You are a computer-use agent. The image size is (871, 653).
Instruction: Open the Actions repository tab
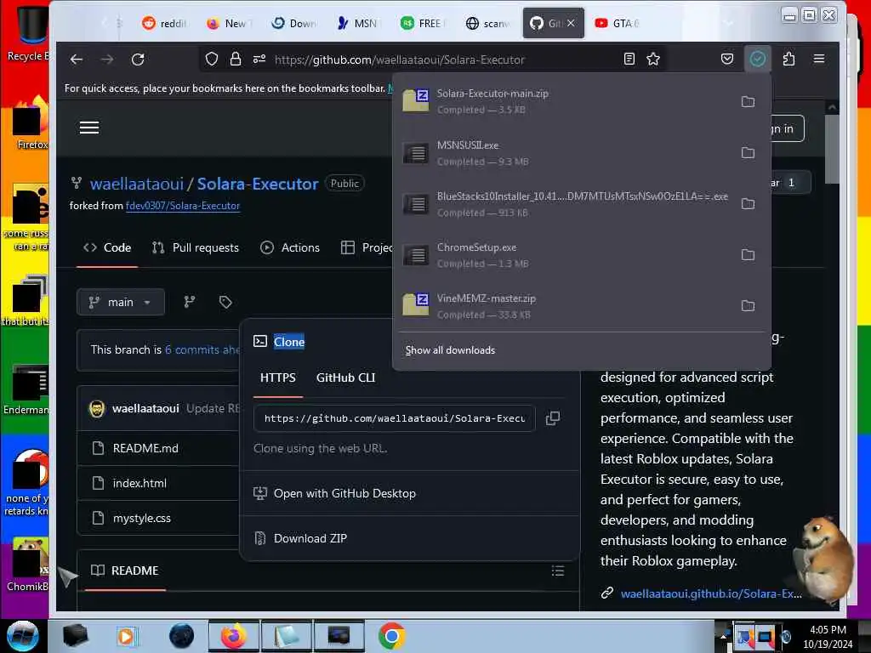coord(290,247)
